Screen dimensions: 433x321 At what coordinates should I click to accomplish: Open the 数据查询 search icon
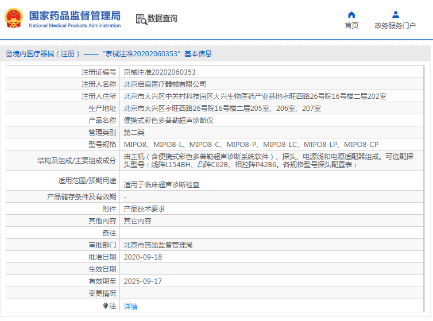pos(141,19)
